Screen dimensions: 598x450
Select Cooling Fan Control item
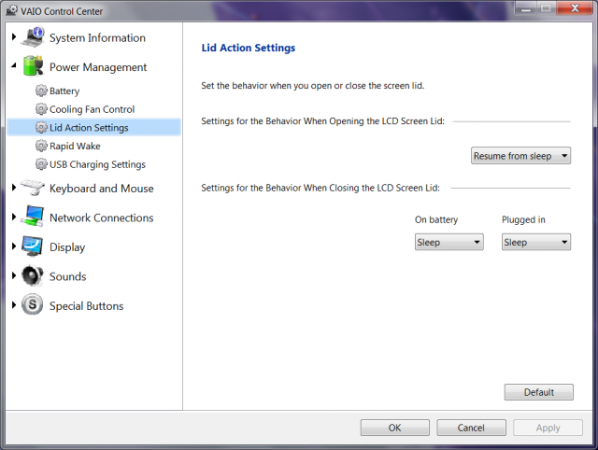tap(92, 109)
